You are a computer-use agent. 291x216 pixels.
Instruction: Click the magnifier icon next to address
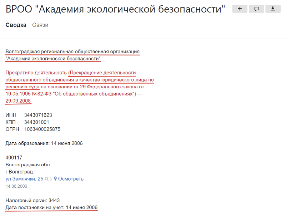coord(47,179)
